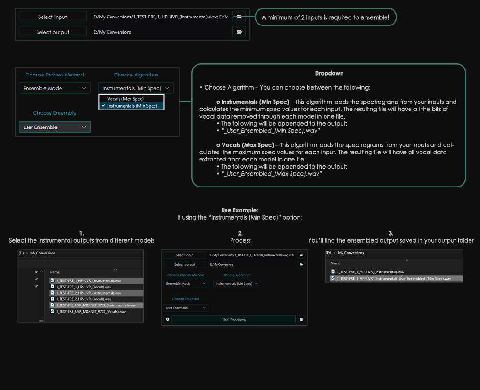Select the checked Instrumentals (Min Spec) option
Viewport: 480px width, 390px height.
(x=132, y=106)
